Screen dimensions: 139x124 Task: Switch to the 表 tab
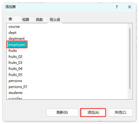coord(14,19)
